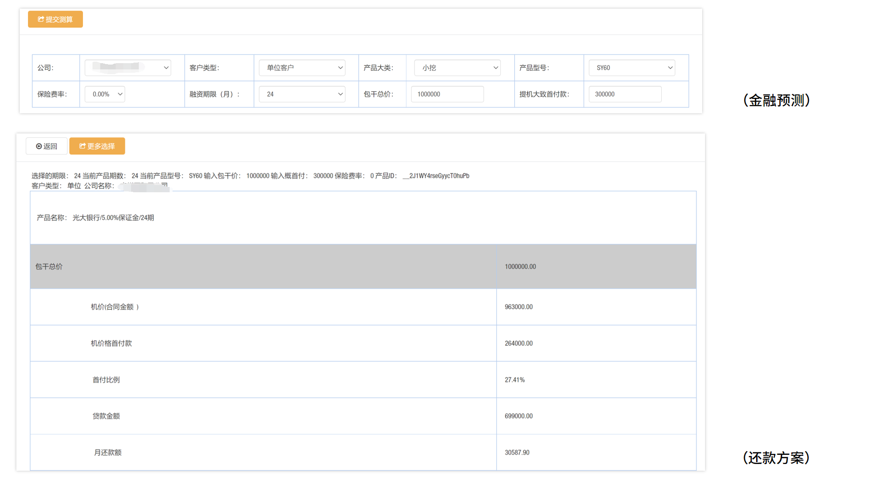This screenshot has height=477, width=893.
Task: Click the (还款方案) caption label
Action: (x=776, y=458)
